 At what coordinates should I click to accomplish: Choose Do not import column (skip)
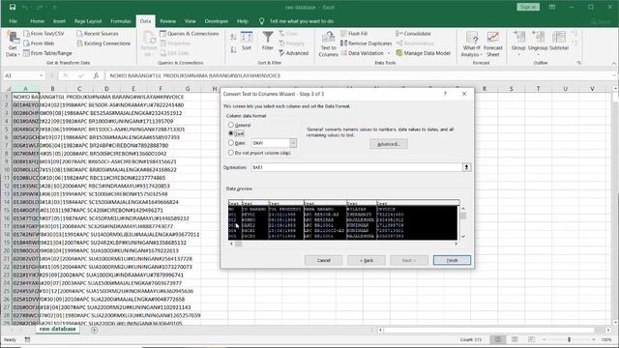coord(231,153)
